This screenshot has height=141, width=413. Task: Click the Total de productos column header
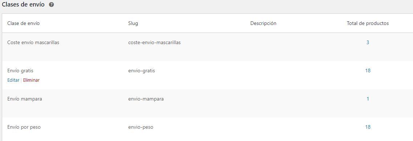click(368, 23)
